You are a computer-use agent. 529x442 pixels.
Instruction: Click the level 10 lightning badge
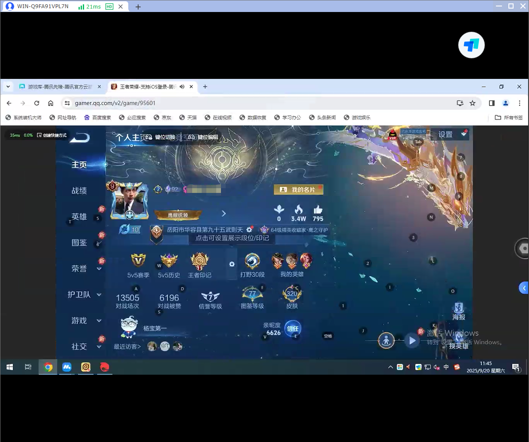(x=130, y=229)
